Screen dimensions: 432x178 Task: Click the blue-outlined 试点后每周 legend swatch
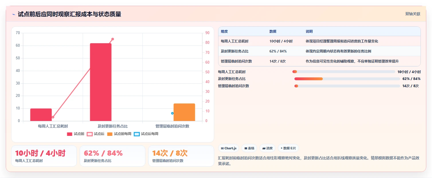[x=137, y=134]
